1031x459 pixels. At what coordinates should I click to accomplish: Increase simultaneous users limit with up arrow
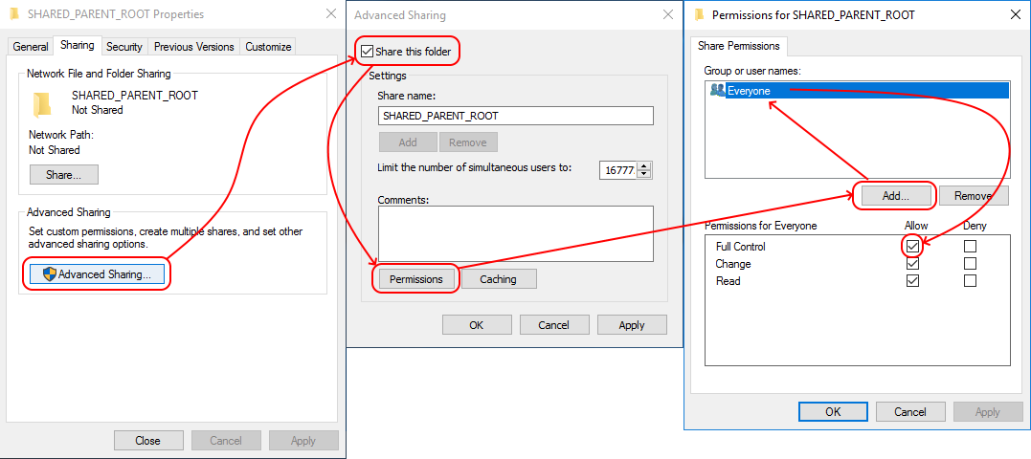pyautogui.click(x=644, y=166)
